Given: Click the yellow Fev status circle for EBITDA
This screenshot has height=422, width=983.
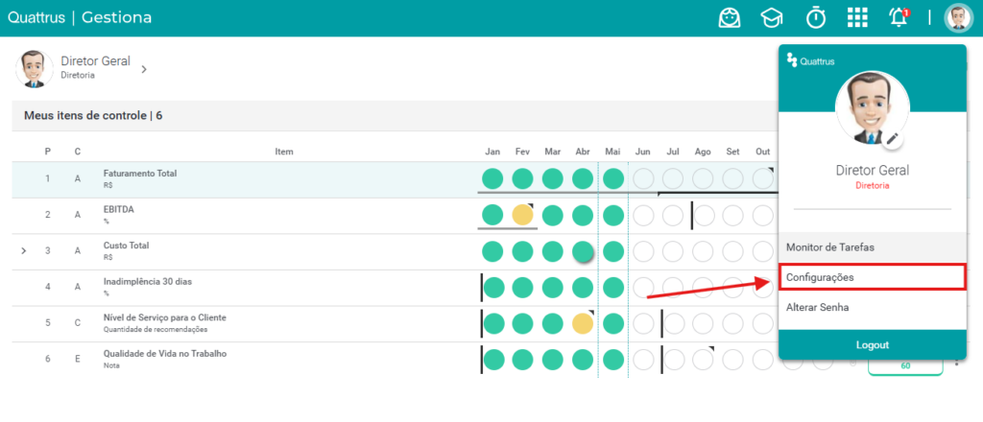Looking at the screenshot, I should 522,215.
